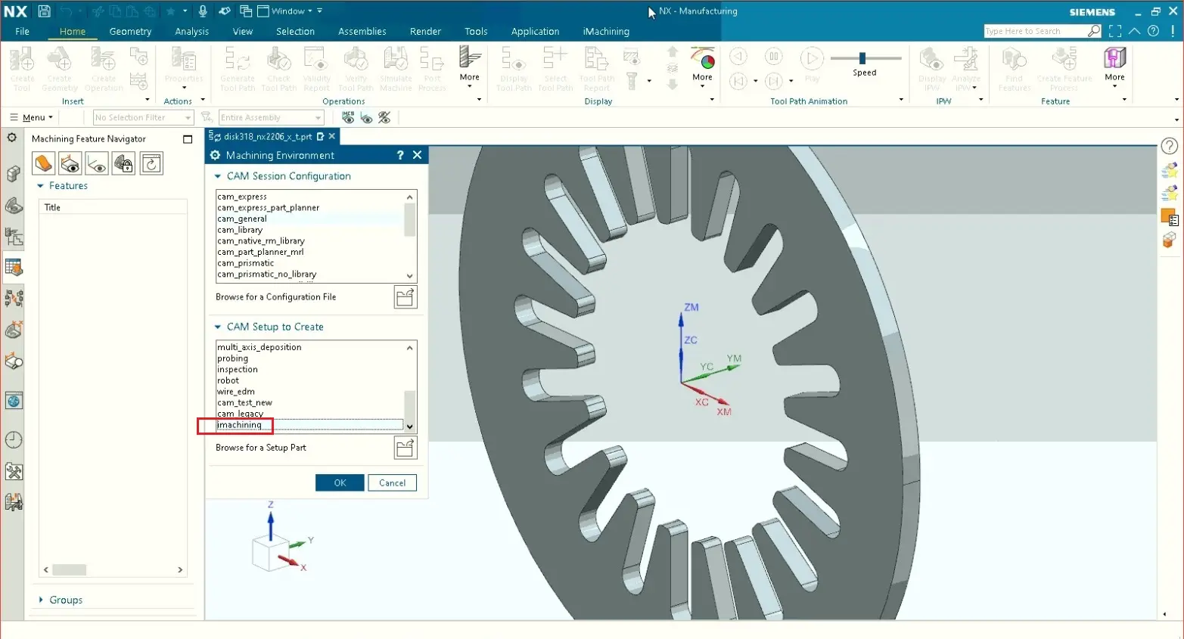The image size is (1184, 639).
Task: Close the Machining Environment dialog
Action: [417, 155]
